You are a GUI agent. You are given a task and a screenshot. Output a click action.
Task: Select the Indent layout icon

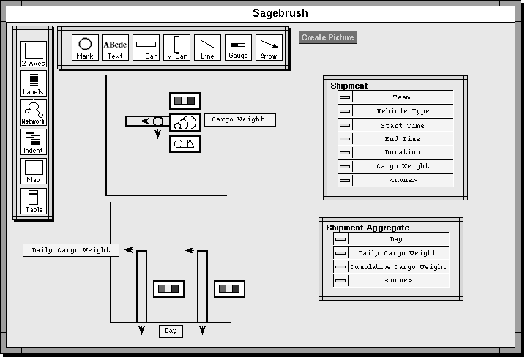pos(33,142)
